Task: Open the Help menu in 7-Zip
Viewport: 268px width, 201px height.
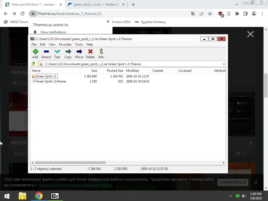Action: [90, 44]
